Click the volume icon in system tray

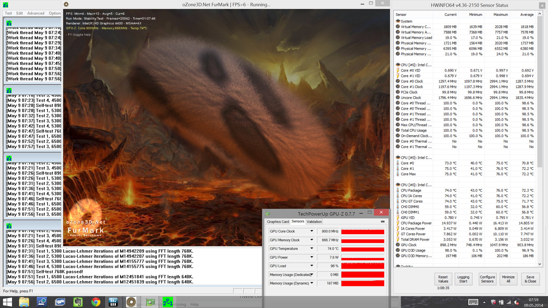(x=516, y=302)
